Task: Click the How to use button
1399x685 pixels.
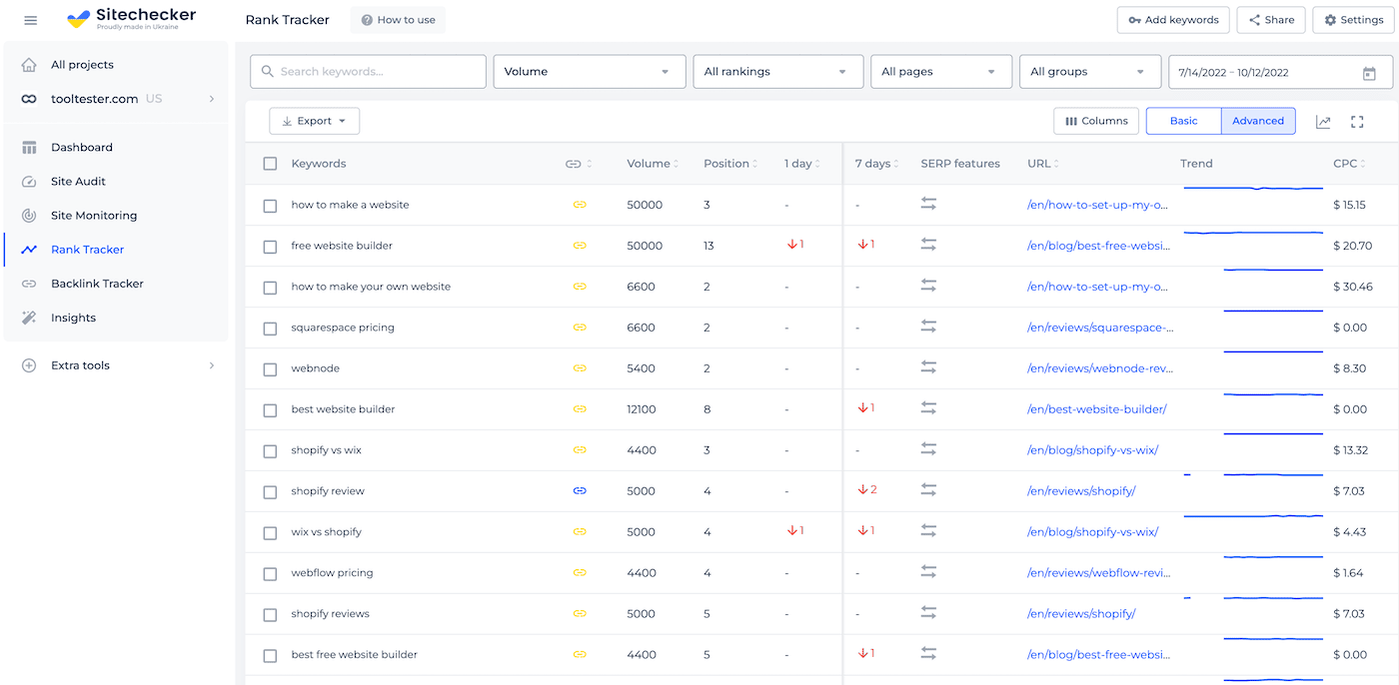Action: [x=398, y=20]
